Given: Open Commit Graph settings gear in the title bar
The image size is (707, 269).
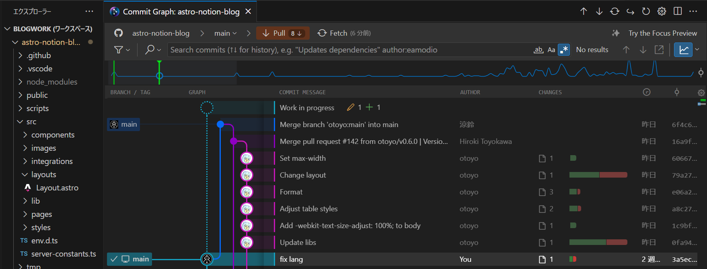Looking at the screenshot, I should pos(662,11).
